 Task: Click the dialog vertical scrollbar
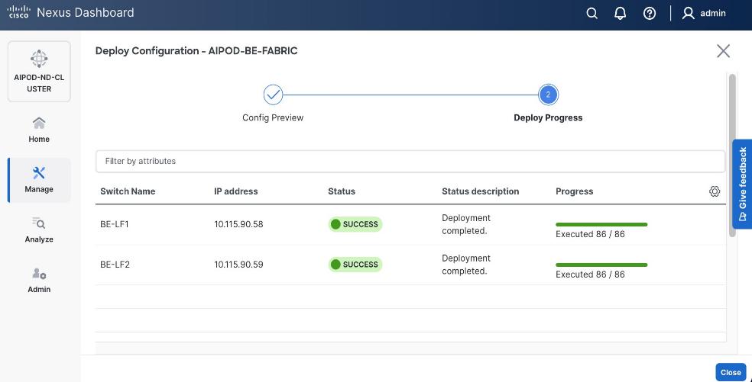point(732,152)
